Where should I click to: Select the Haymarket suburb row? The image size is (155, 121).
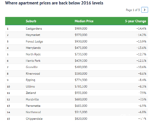pos(76,35)
